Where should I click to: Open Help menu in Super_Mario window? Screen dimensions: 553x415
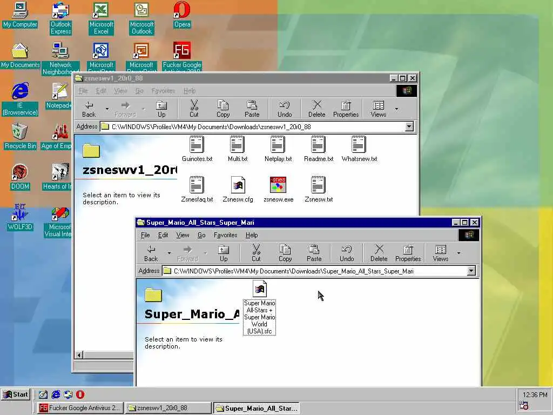tap(252, 235)
